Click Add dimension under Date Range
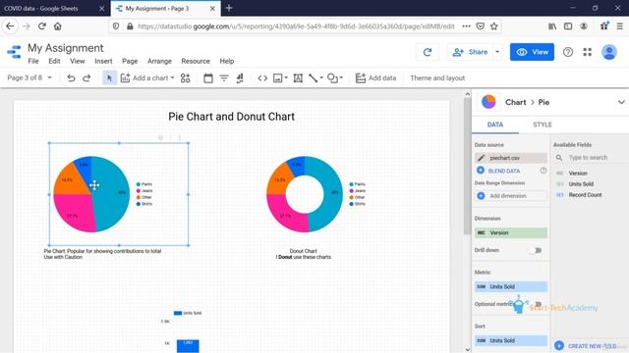This screenshot has width=629, height=353. pos(510,196)
